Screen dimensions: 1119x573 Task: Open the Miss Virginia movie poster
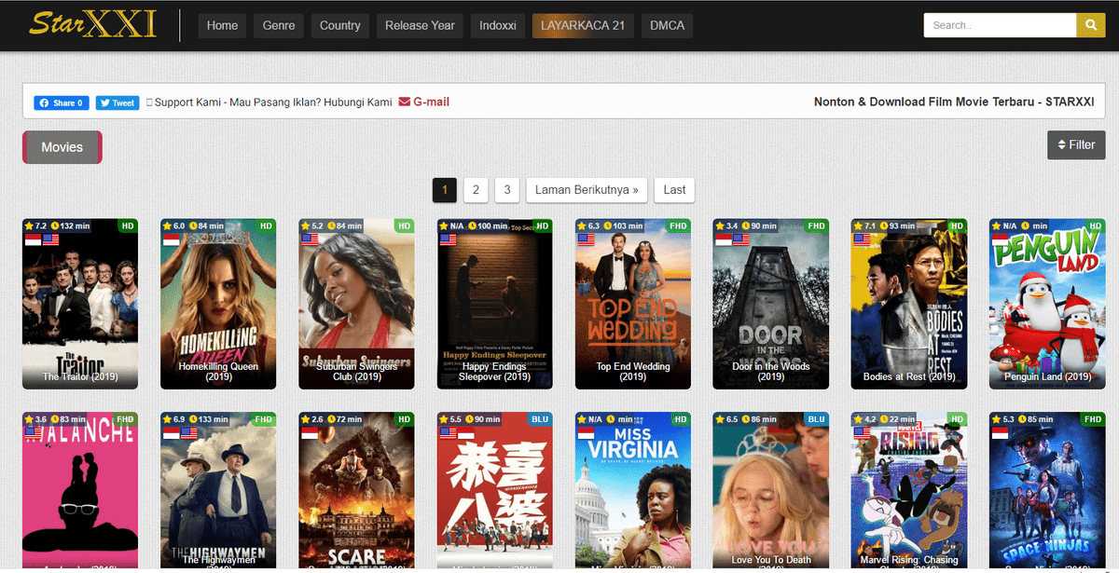633,489
